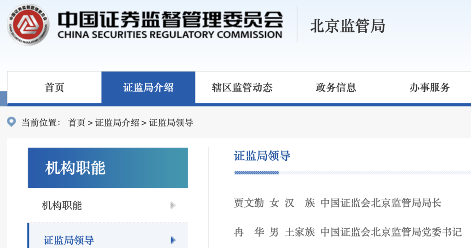Open the 机构职能 sidebar menu item
The height and width of the screenshot is (248, 471).
tap(62, 205)
